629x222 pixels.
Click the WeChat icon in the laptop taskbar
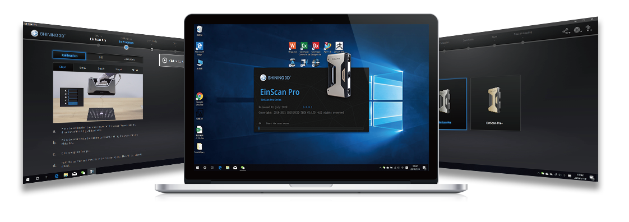point(243,168)
